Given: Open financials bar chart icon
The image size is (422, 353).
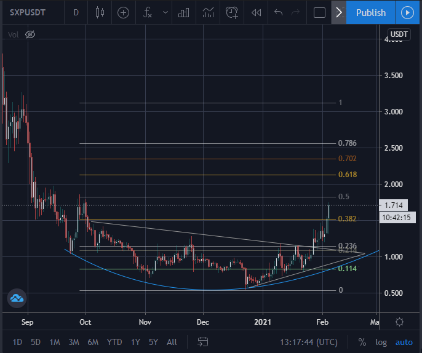Looking at the screenshot, I should (183, 13).
